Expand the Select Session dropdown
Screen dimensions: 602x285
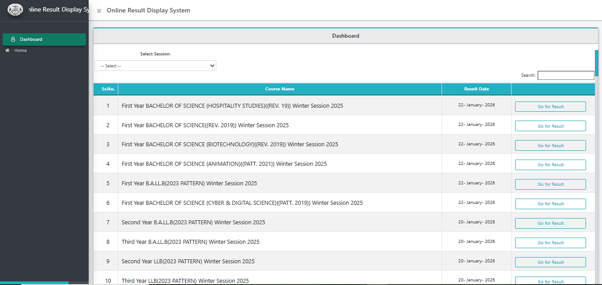click(x=155, y=66)
